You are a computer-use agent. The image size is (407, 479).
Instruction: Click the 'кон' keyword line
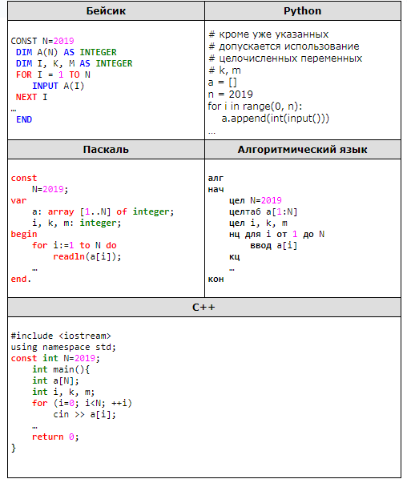[216, 280]
